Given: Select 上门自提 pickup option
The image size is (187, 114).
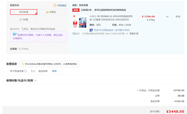Looking at the screenshot, I should click(24, 20).
